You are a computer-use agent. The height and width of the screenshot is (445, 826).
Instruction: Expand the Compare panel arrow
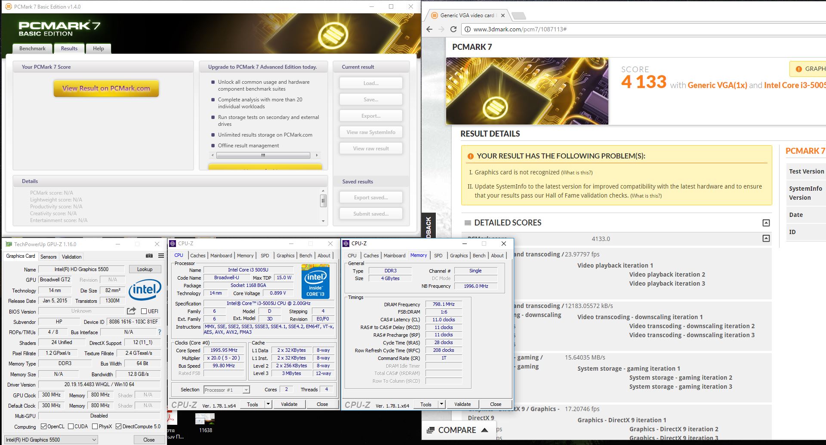[485, 430]
